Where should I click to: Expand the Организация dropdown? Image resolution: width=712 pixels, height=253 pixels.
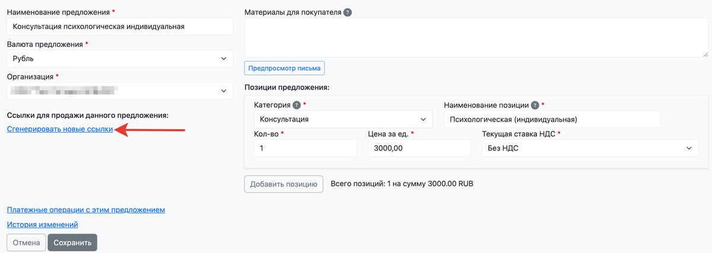[120, 91]
